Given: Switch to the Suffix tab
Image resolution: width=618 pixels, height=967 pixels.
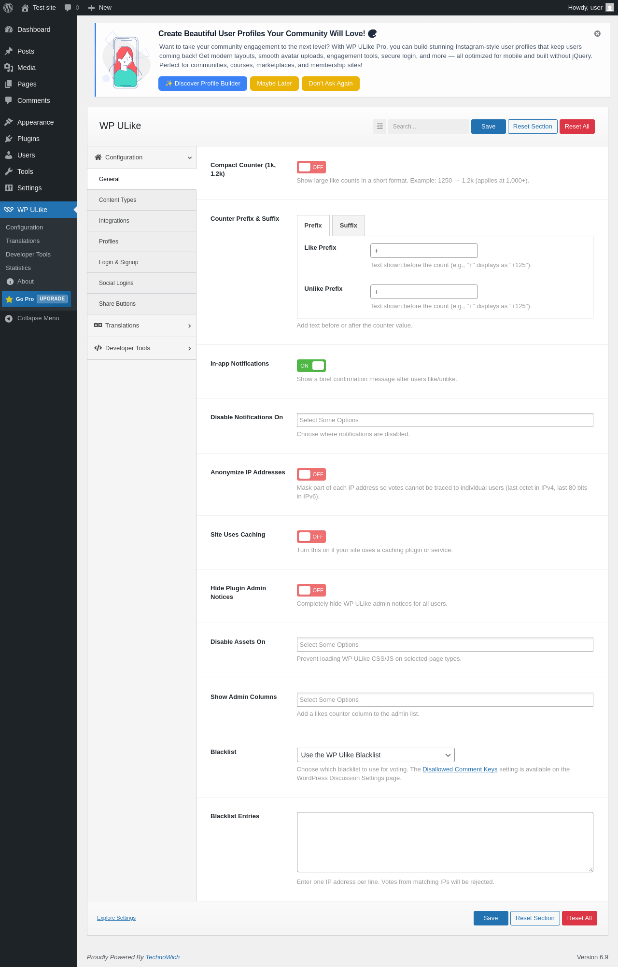Looking at the screenshot, I should [x=349, y=226].
